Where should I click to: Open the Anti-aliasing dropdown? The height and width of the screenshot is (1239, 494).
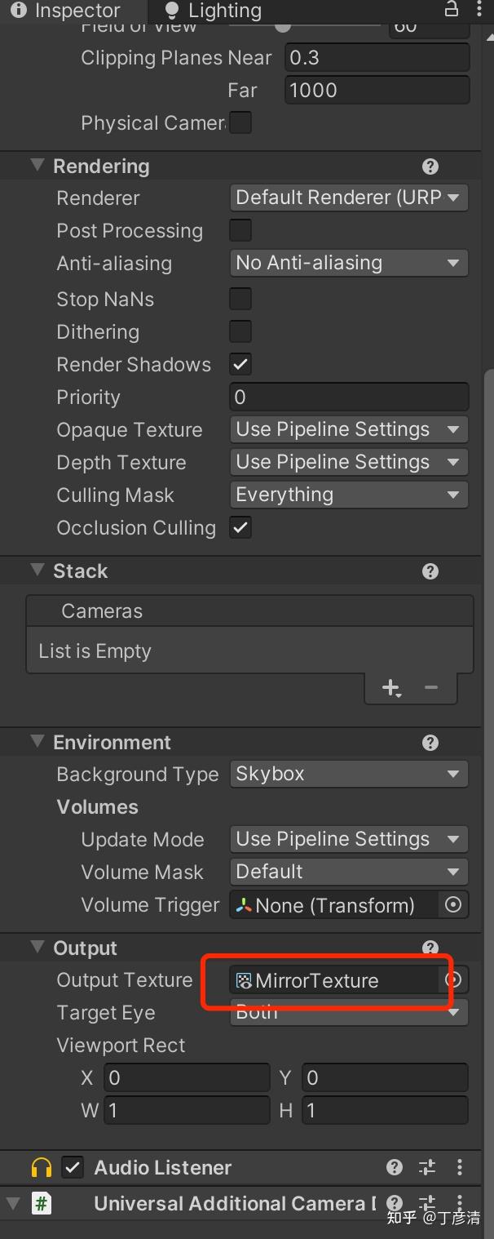coord(349,263)
